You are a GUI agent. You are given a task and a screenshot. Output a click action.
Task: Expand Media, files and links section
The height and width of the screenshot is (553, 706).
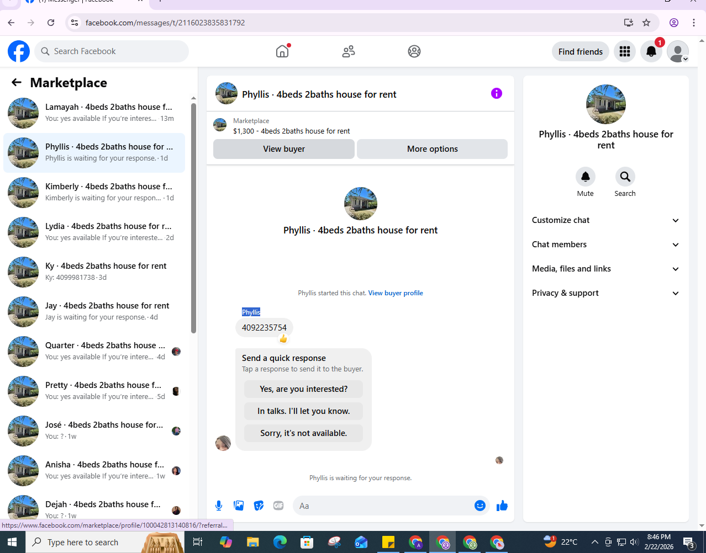[605, 269]
